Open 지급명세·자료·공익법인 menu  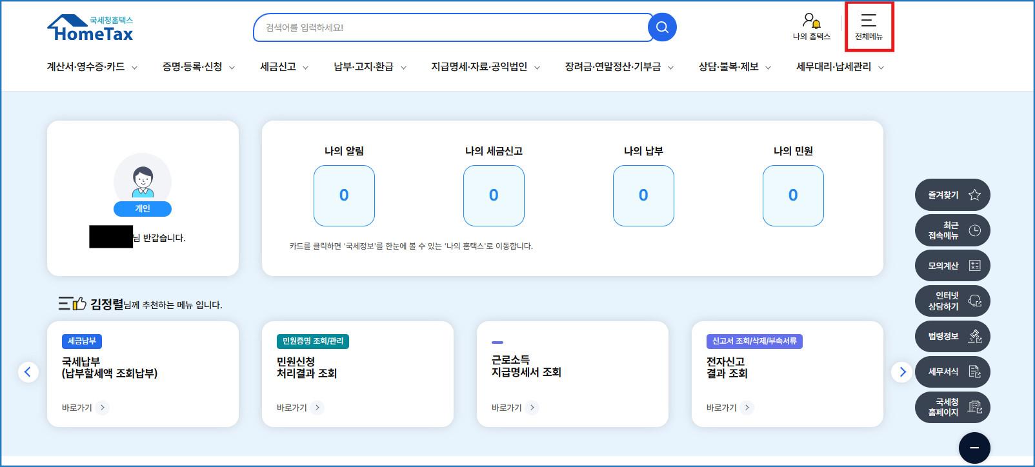pyautogui.click(x=479, y=66)
